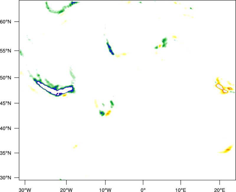This screenshot has width=236, height=192.
Task: Click the 60°N latitude label
Action: click(x=6, y=22)
